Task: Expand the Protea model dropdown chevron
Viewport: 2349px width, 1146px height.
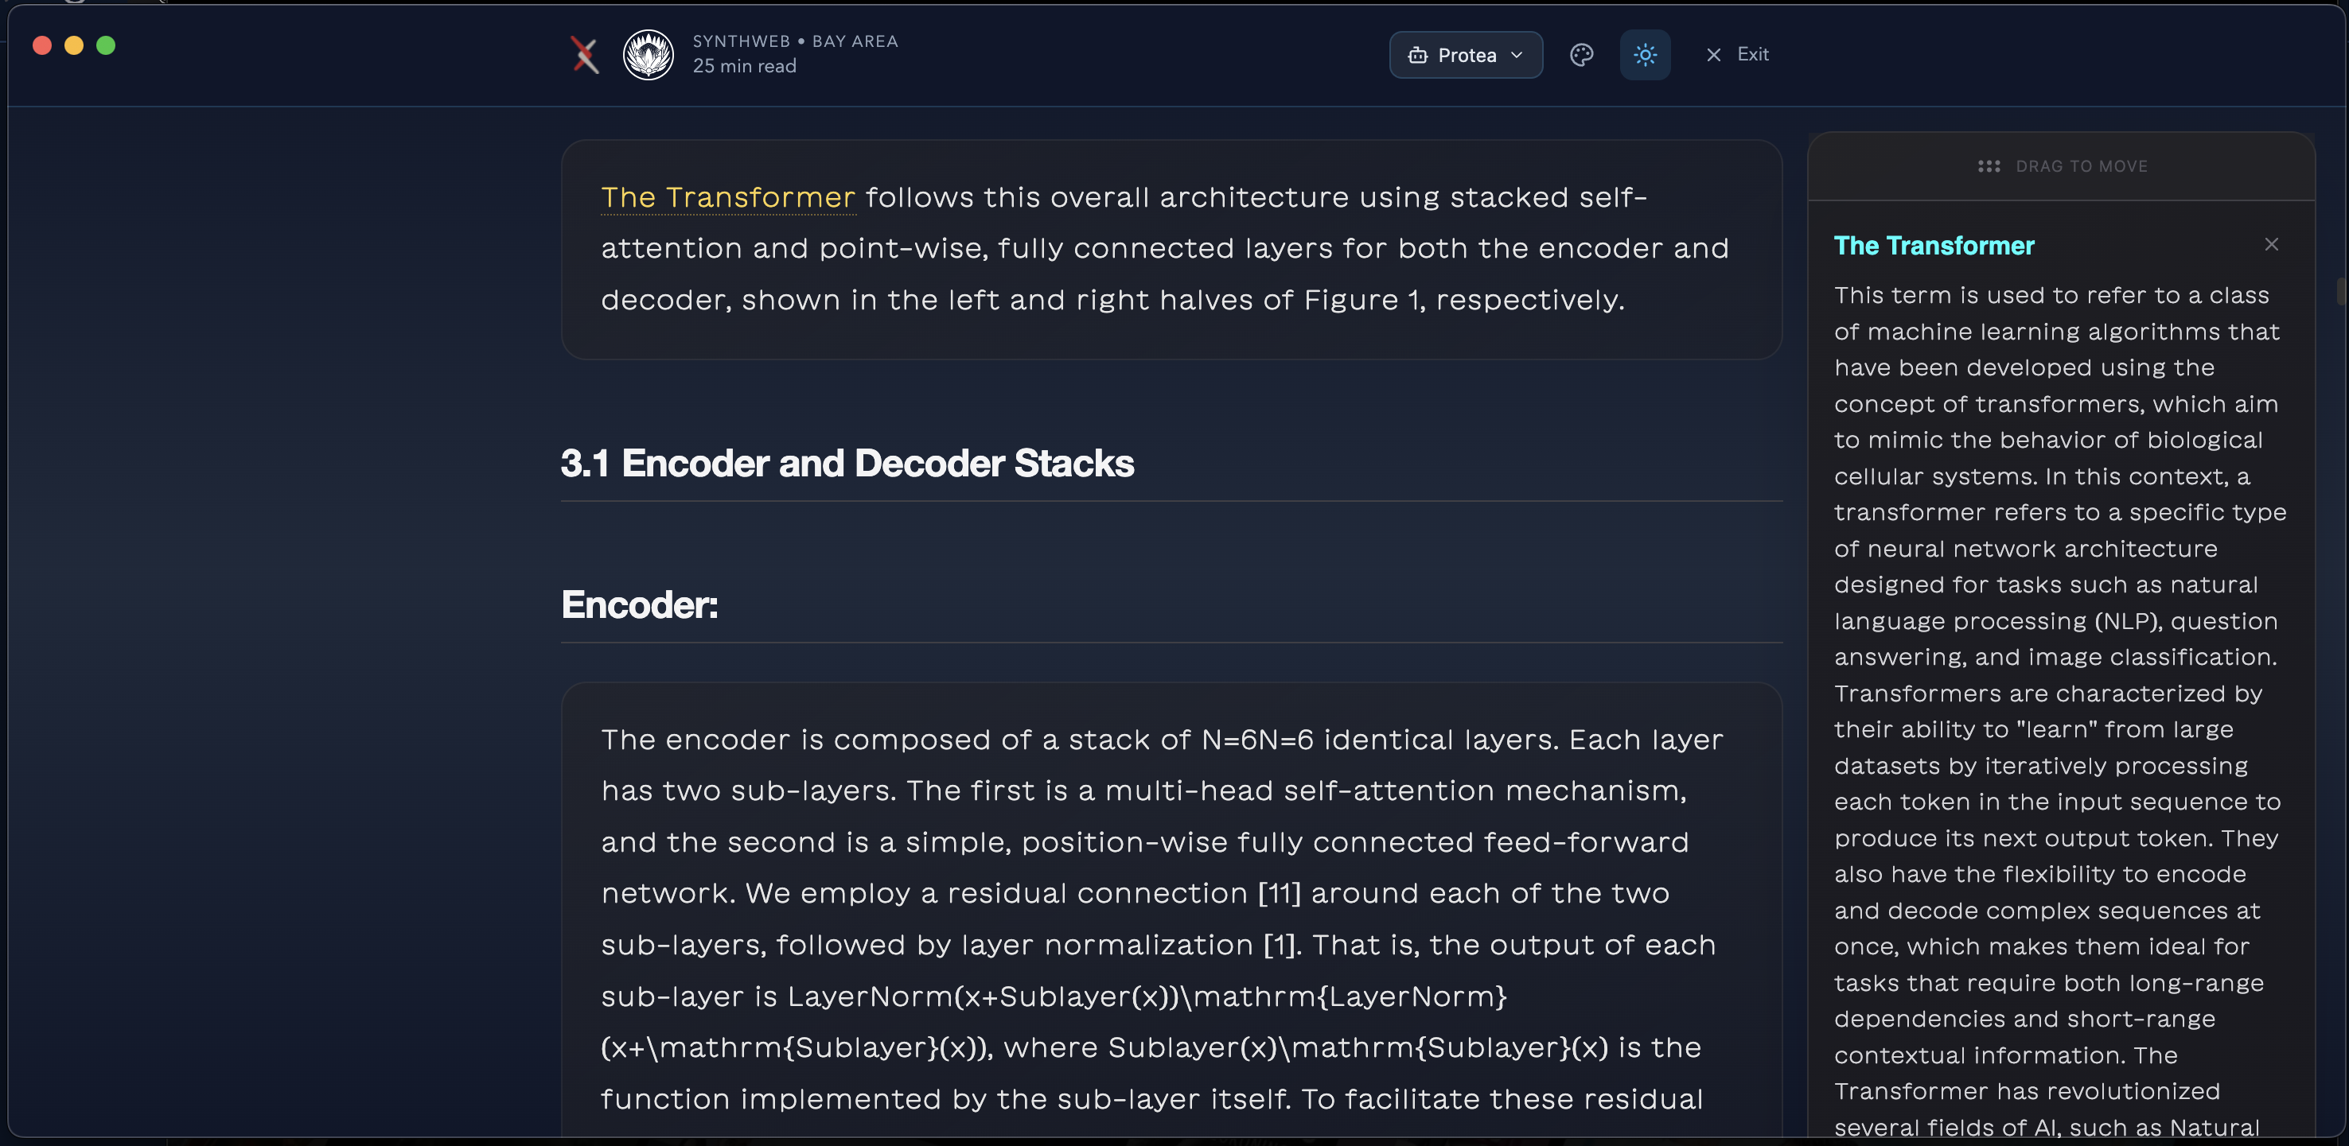Action: pos(1517,56)
